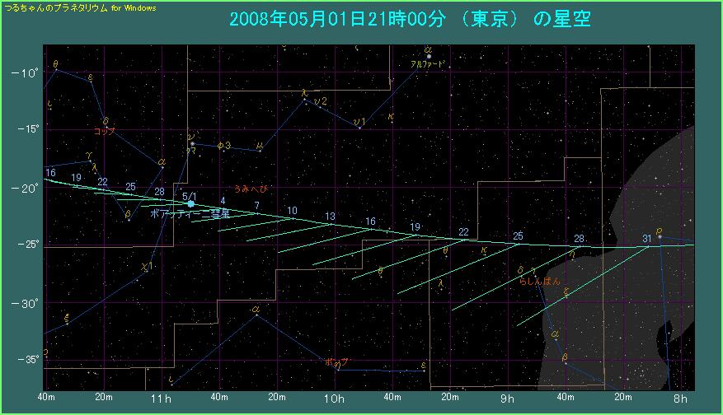Select the アルファード star name label
This screenshot has height=415, width=723.
click(428, 63)
